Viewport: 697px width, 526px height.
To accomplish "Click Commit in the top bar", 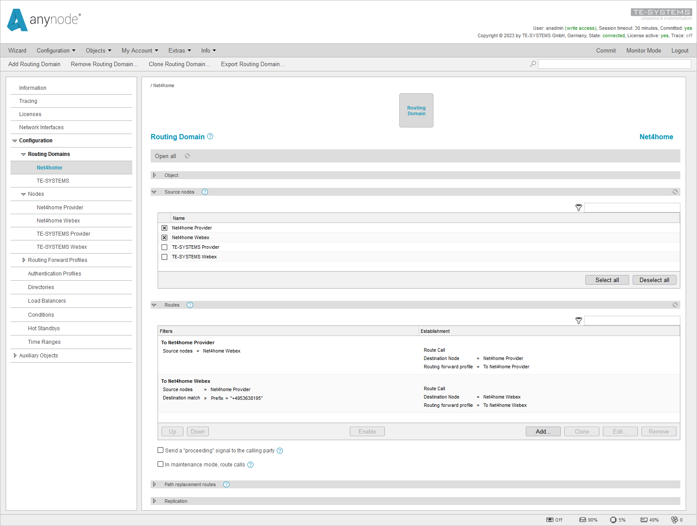I will 606,51.
